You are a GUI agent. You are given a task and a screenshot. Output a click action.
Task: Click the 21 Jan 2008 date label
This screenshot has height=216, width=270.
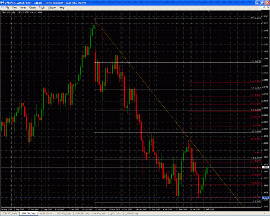[x=181, y=209]
